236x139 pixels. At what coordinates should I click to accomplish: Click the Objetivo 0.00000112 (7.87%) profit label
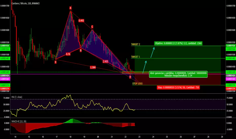(178, 43)
